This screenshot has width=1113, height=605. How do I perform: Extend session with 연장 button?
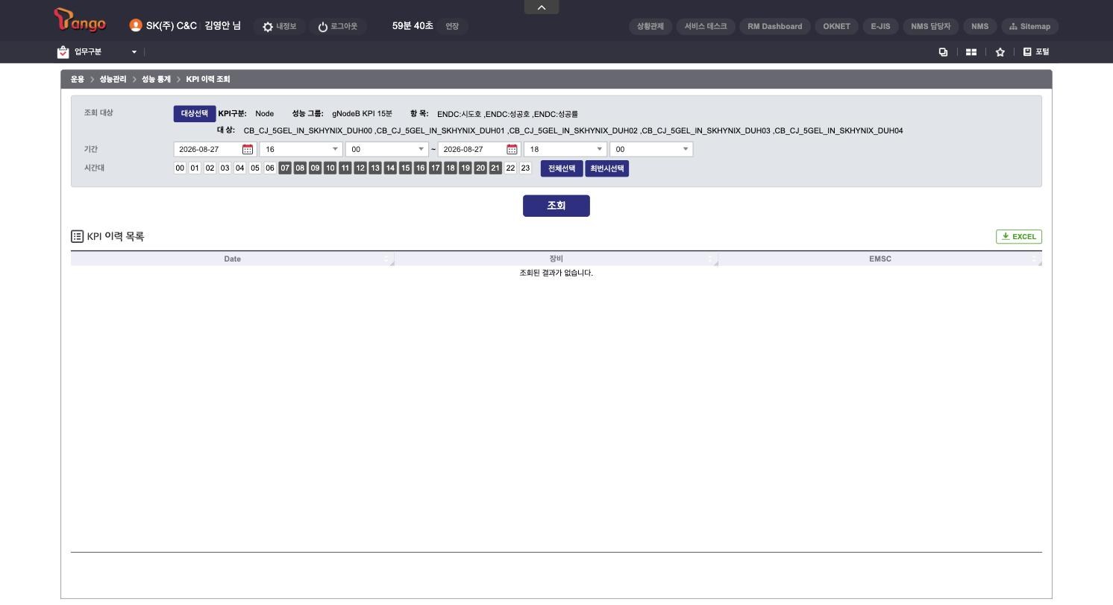[452, 26]
